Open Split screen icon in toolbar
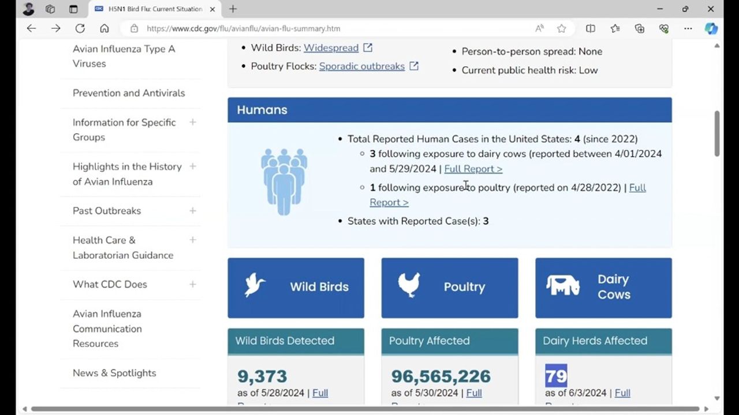Image resolution: width=739 pixels, height=415 pixels. pos(590,28)
